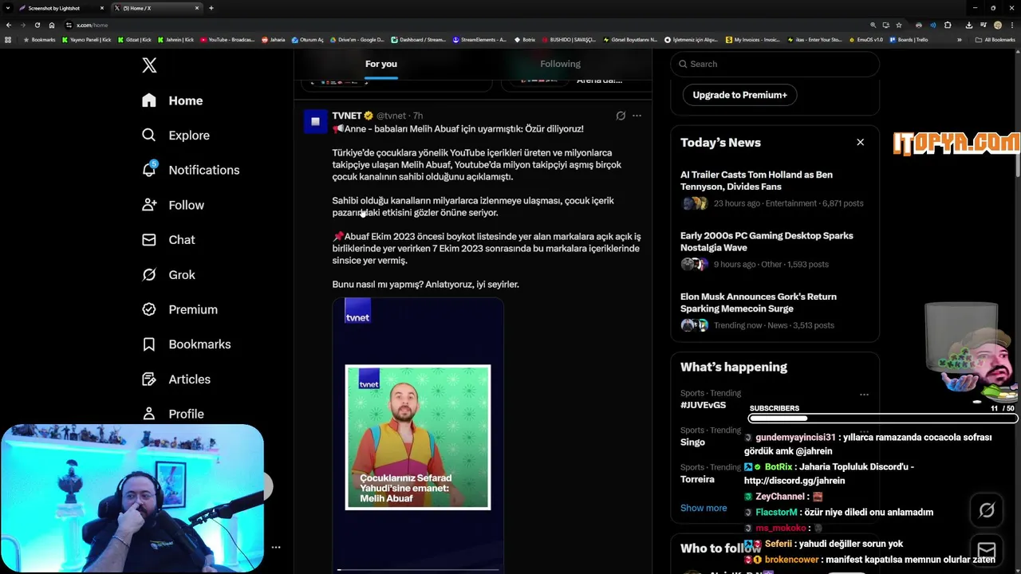The image size is (1021, 574).
Task: Click the site info icon in address bar
Action: coord(69,25)
